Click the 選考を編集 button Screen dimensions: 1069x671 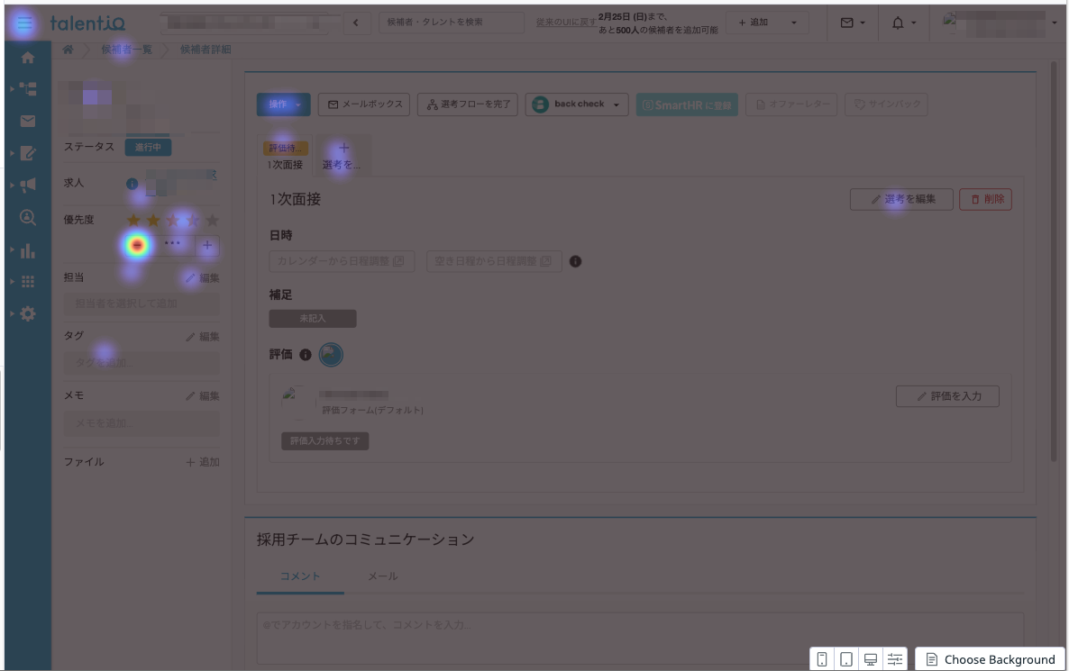point(901,200)
